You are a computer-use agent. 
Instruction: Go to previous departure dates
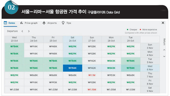22,31
